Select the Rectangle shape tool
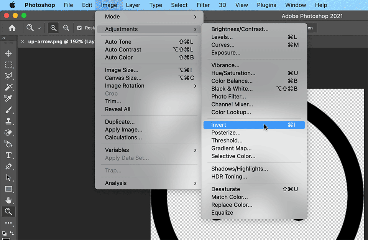This screenshot has height=240, width=368. [8, 189]
